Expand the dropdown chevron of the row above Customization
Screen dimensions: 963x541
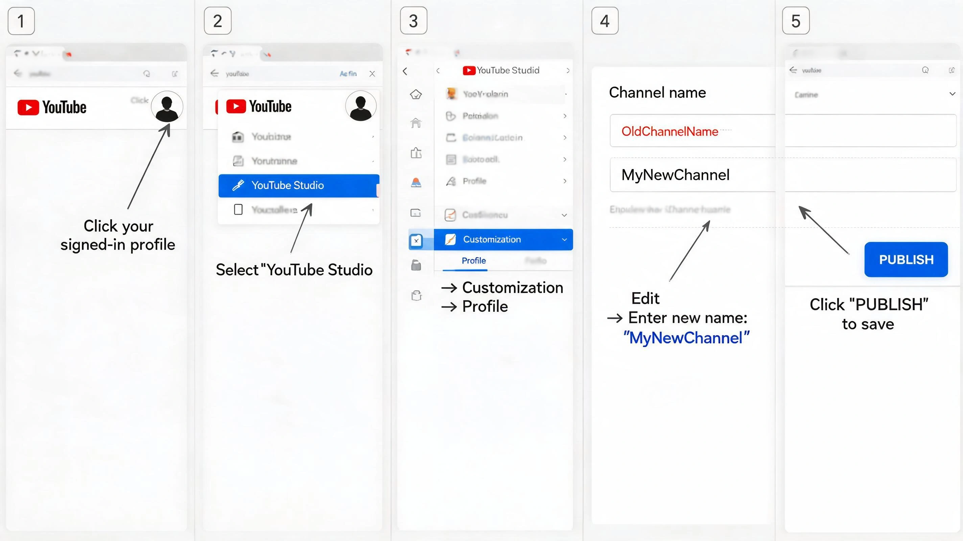(x=564, y=215)
